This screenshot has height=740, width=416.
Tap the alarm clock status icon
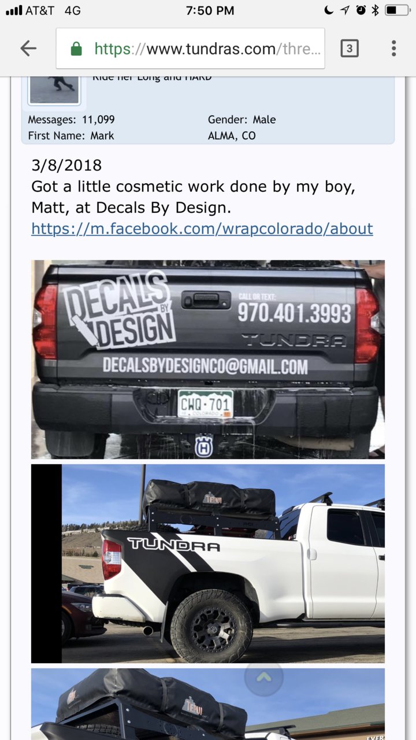(361, 10)
